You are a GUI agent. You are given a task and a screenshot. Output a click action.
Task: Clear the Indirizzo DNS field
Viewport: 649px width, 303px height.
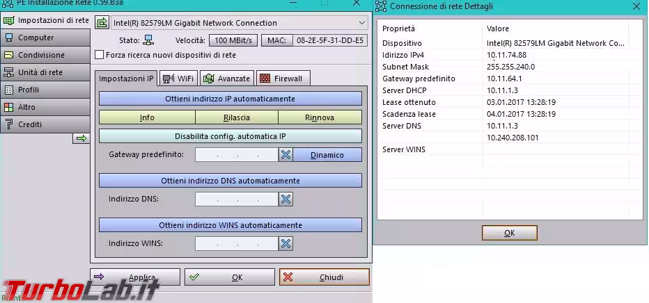tap(286, 199)
